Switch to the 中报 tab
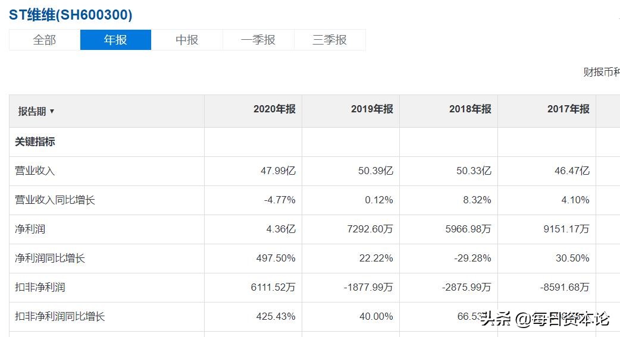The image size is (620, 337). (187, 40)
